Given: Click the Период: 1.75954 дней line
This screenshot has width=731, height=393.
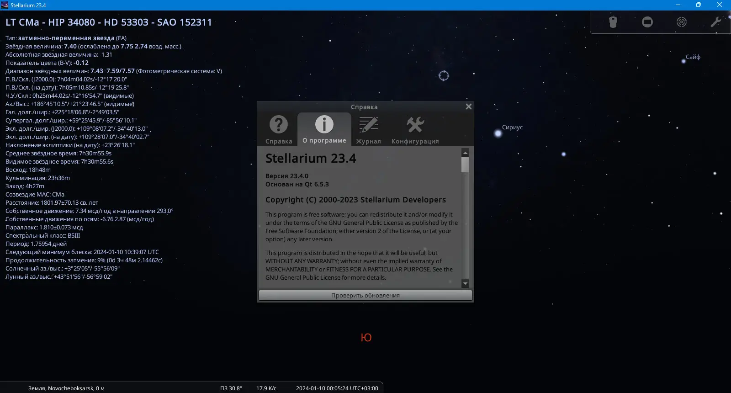Looking at the screenshot, I should click(36, 244).
